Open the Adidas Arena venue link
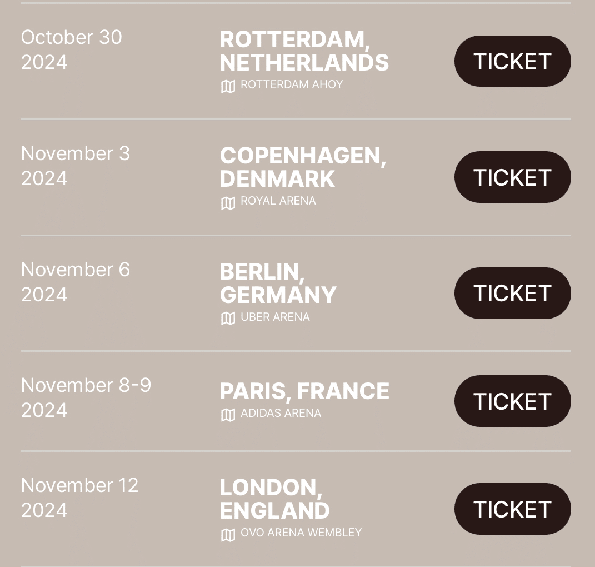The height and width of the screenshot is (567, 595). (x=281, y=413)
